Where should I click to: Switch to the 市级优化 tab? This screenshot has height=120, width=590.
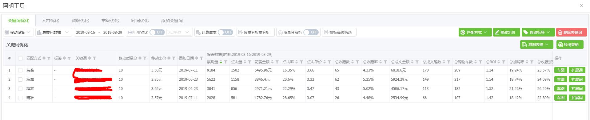point(110,21)
